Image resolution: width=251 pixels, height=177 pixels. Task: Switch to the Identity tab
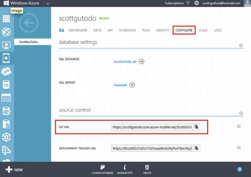163,30
